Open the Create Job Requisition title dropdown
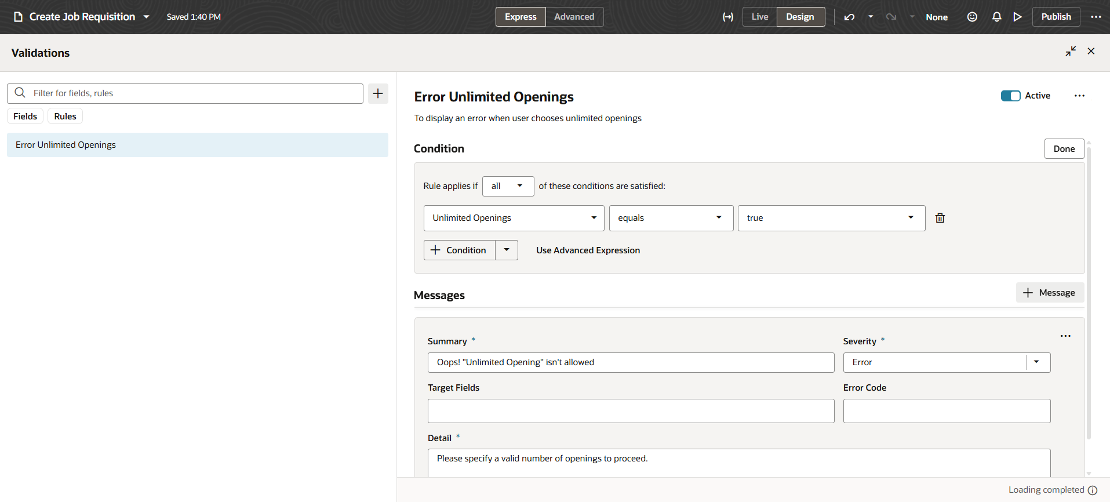Screen dimensions: 1110x502 (147, 17)
